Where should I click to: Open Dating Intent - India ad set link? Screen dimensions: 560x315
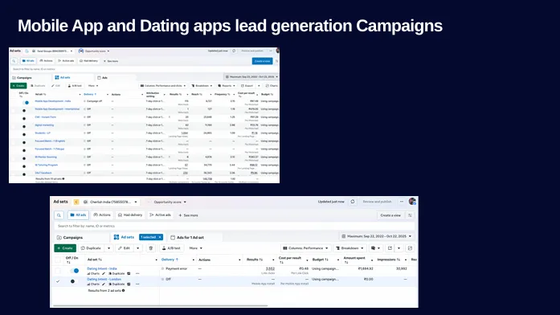tap(102, 268)
